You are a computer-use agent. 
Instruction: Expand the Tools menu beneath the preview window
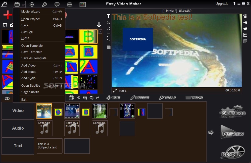167,98
